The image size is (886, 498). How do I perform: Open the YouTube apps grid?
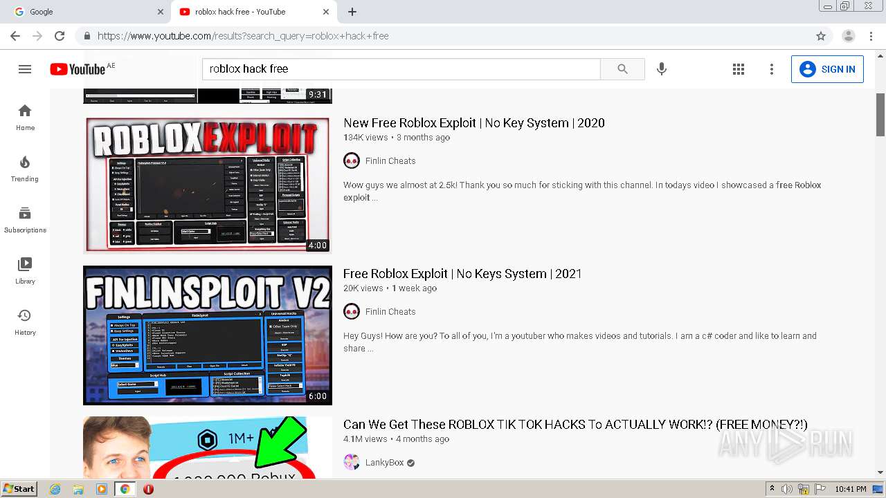pyautogui.click(x=739, y=69)
